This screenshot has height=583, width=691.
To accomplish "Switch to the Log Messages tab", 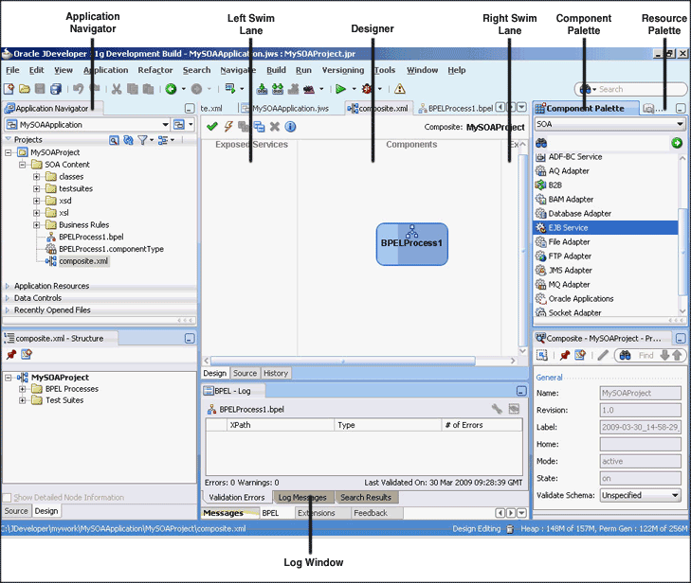I will [302, 497].
